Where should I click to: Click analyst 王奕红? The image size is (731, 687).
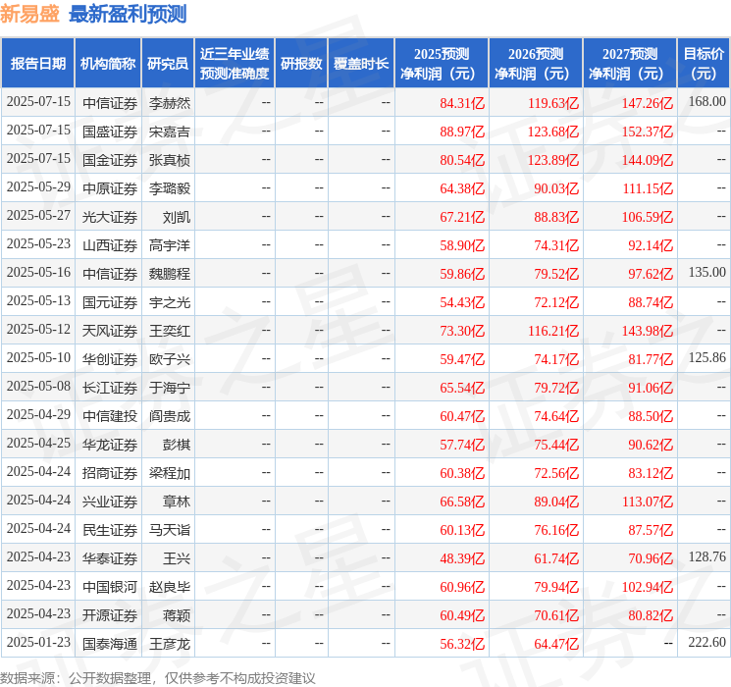170,331
